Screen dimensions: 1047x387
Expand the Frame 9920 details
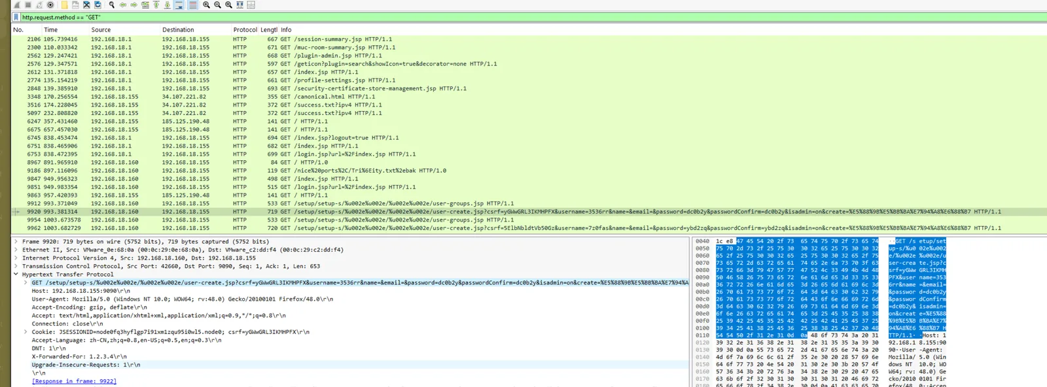tap(16, 241)
